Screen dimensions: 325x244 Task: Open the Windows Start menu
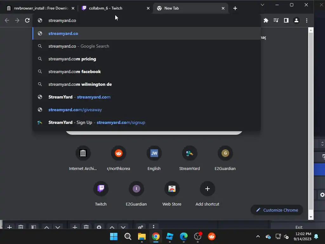(x=114, y=236)
